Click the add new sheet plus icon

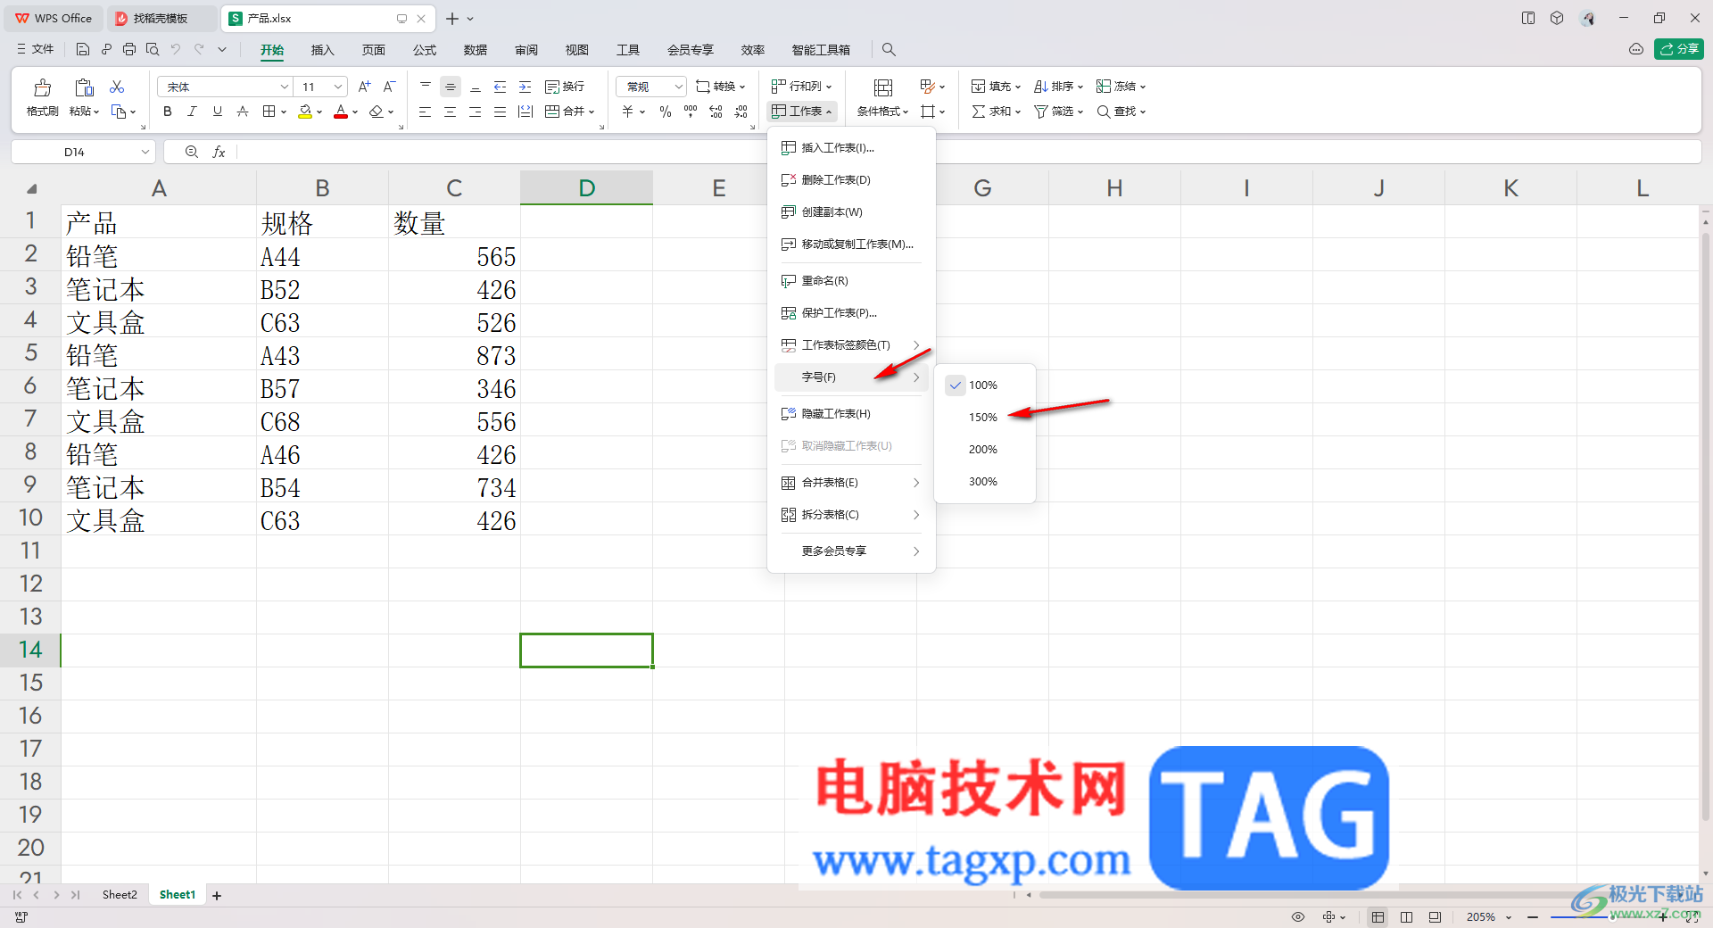point(217,895)
